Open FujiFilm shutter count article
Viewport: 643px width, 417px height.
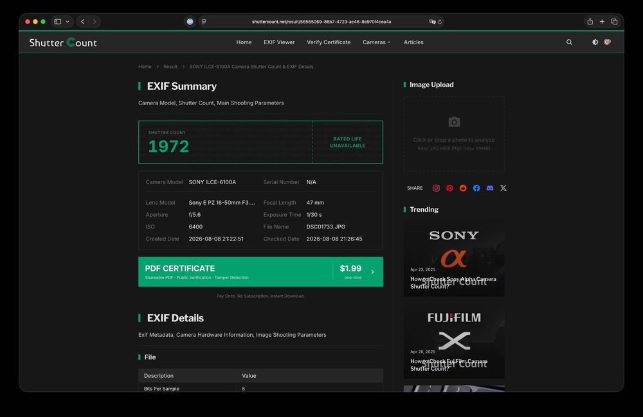coord(454,341)
